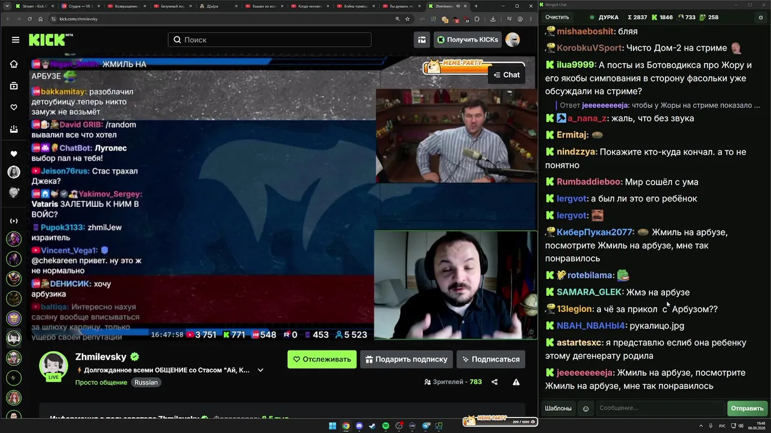The width and height of the screenshot is (771, 433).
Task: Click the Подписаться subscribe button
Action: point(491,359)
